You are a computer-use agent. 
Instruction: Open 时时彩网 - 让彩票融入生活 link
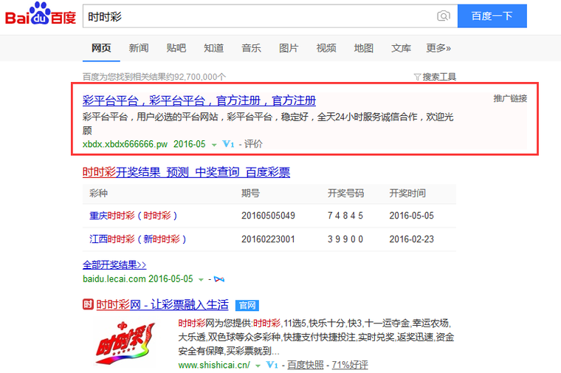(162, 304)
